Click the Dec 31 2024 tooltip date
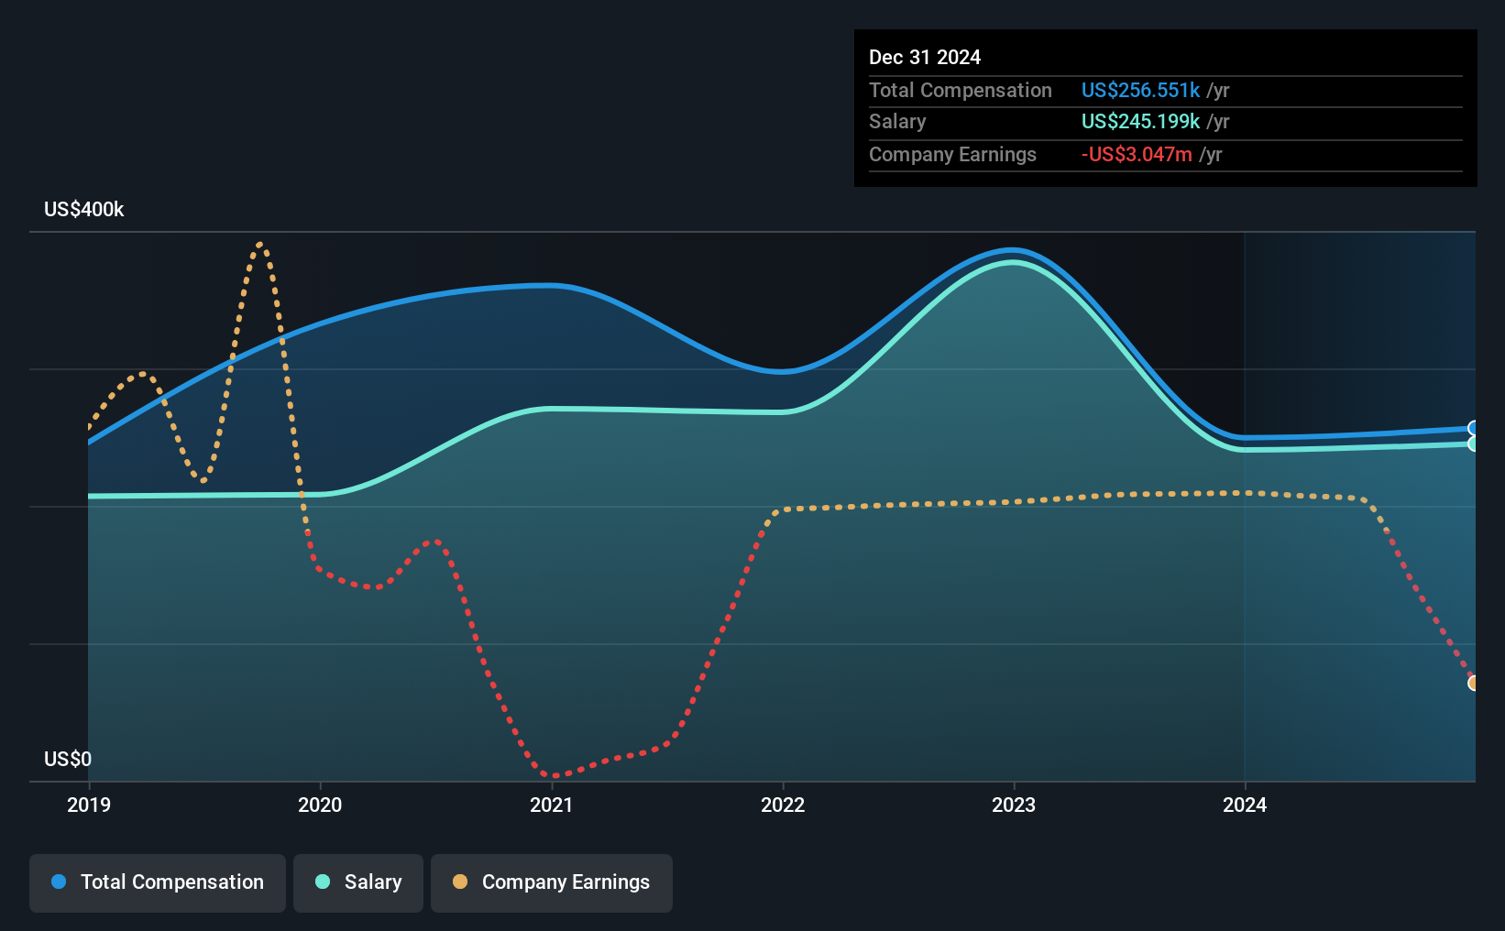Viewport: 1505px width, 931px height. coord(925,57)
